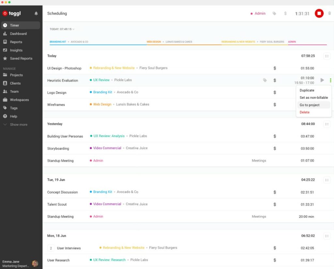334x269 pixels.
Task: Open the Projects page from sidebar
Action: (16, 75)
